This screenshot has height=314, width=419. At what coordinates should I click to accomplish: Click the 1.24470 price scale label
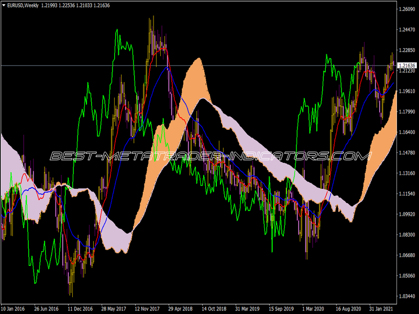tap(407, 30)
